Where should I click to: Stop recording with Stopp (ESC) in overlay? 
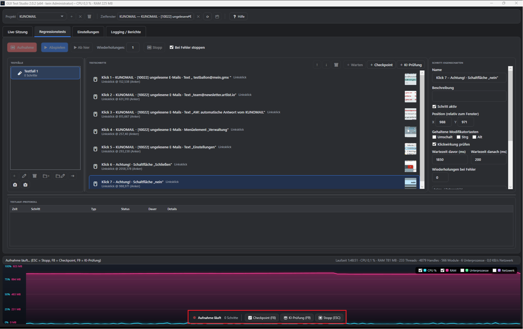coord(330,318)
